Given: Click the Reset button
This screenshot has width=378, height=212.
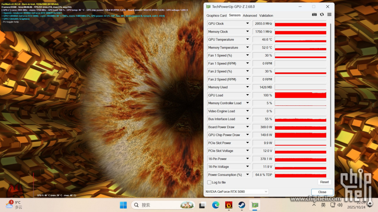Looking at the screenshot, I should [x=324, y=182].
